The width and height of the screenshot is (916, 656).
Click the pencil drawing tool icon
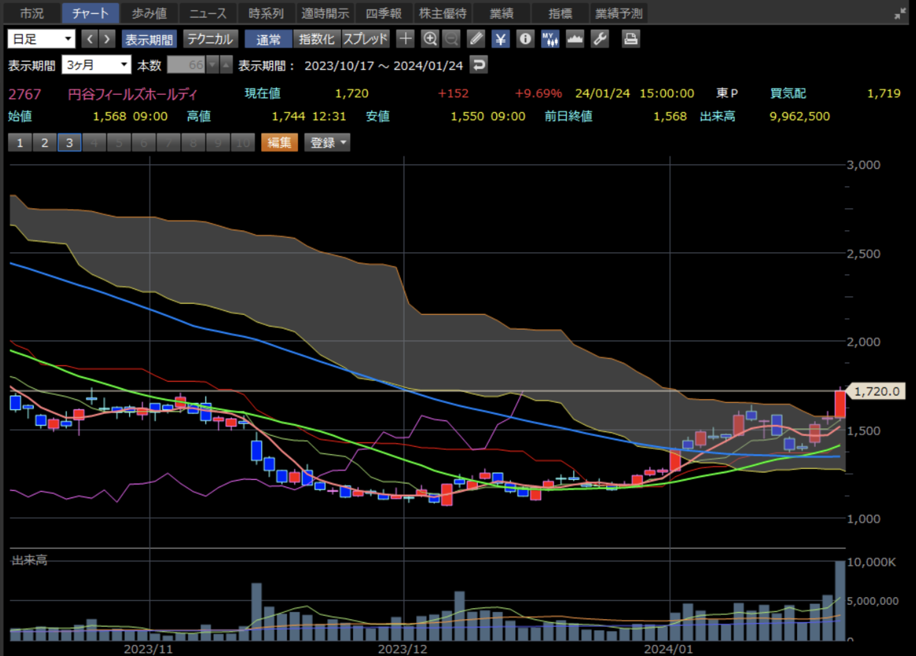coord(476,39)
